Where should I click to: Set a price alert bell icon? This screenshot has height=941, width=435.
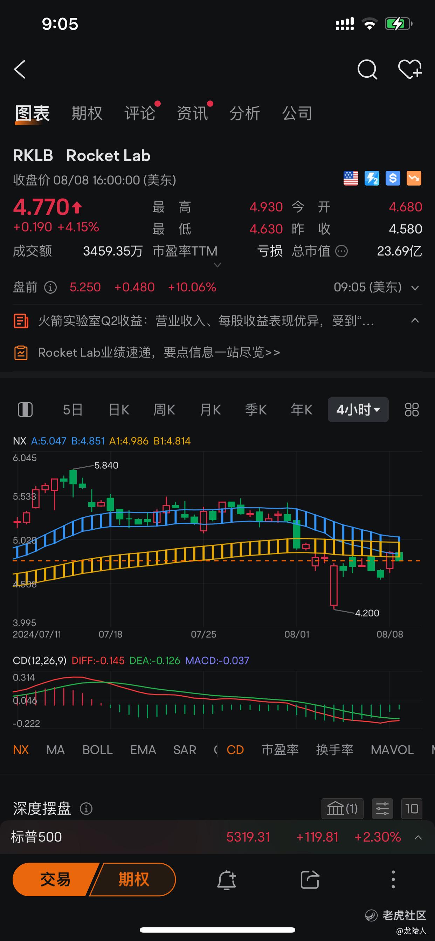pyautogui.click(x=227, y=880)
